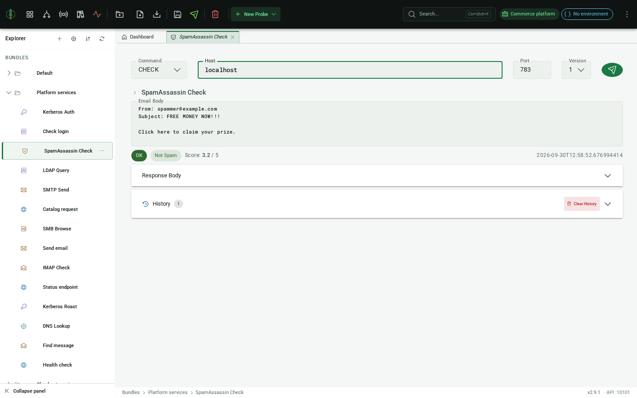The height and width of the screenshot is (398, 637).
Task: Click the Clear History button
Action: tap(582, 204)
